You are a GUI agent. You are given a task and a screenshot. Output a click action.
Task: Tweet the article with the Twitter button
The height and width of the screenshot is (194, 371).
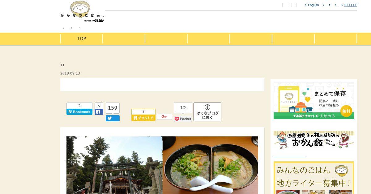click(x=113, y=118)
